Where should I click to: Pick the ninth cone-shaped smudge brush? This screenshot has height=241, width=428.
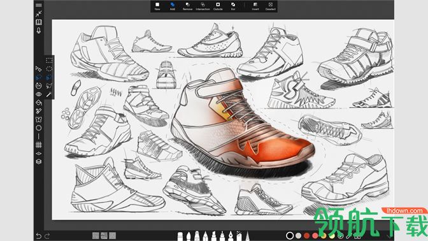coord(247,237)
